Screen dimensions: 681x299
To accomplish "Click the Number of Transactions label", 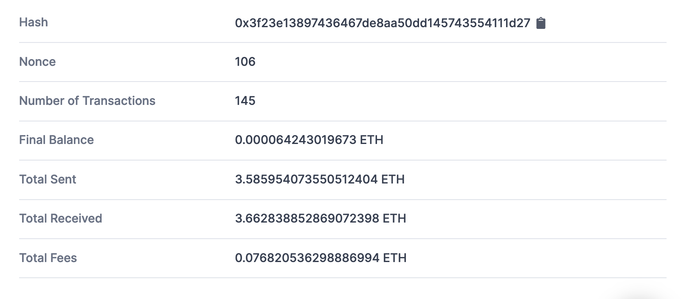I will pyautogui.click(x=87, y=101).
